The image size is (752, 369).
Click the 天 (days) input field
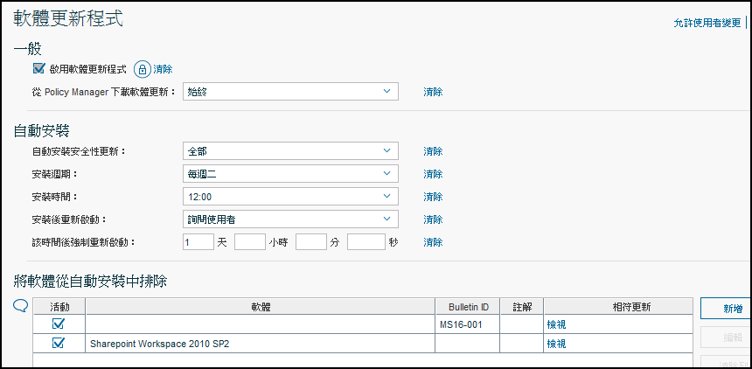pos(198,242)
